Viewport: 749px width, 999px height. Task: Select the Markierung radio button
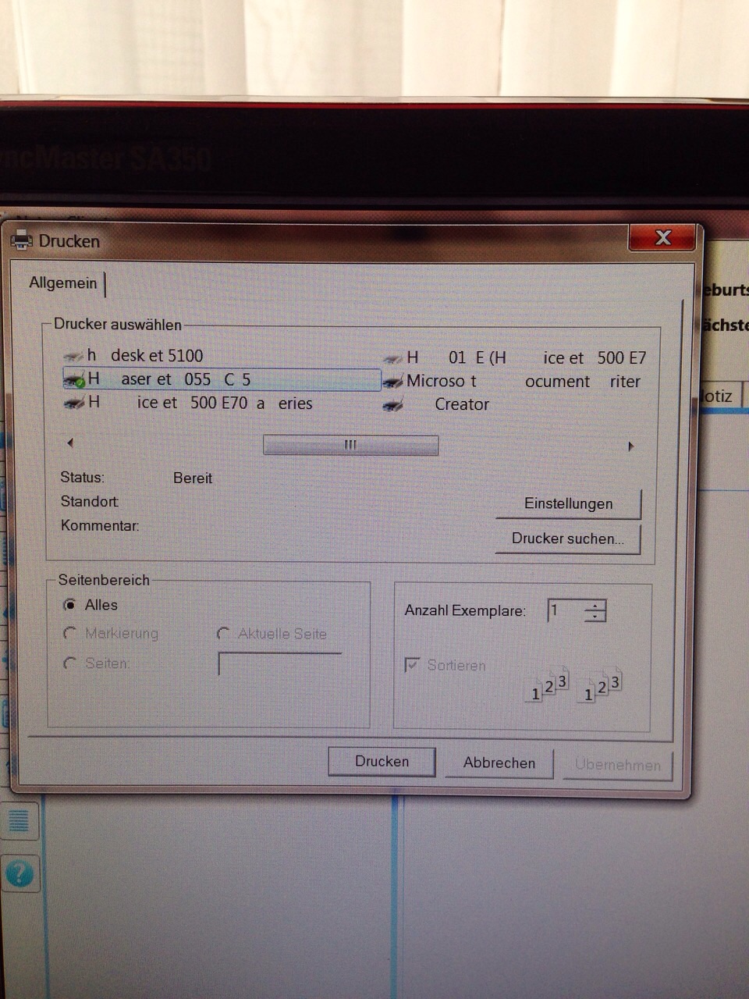(70, 634)
